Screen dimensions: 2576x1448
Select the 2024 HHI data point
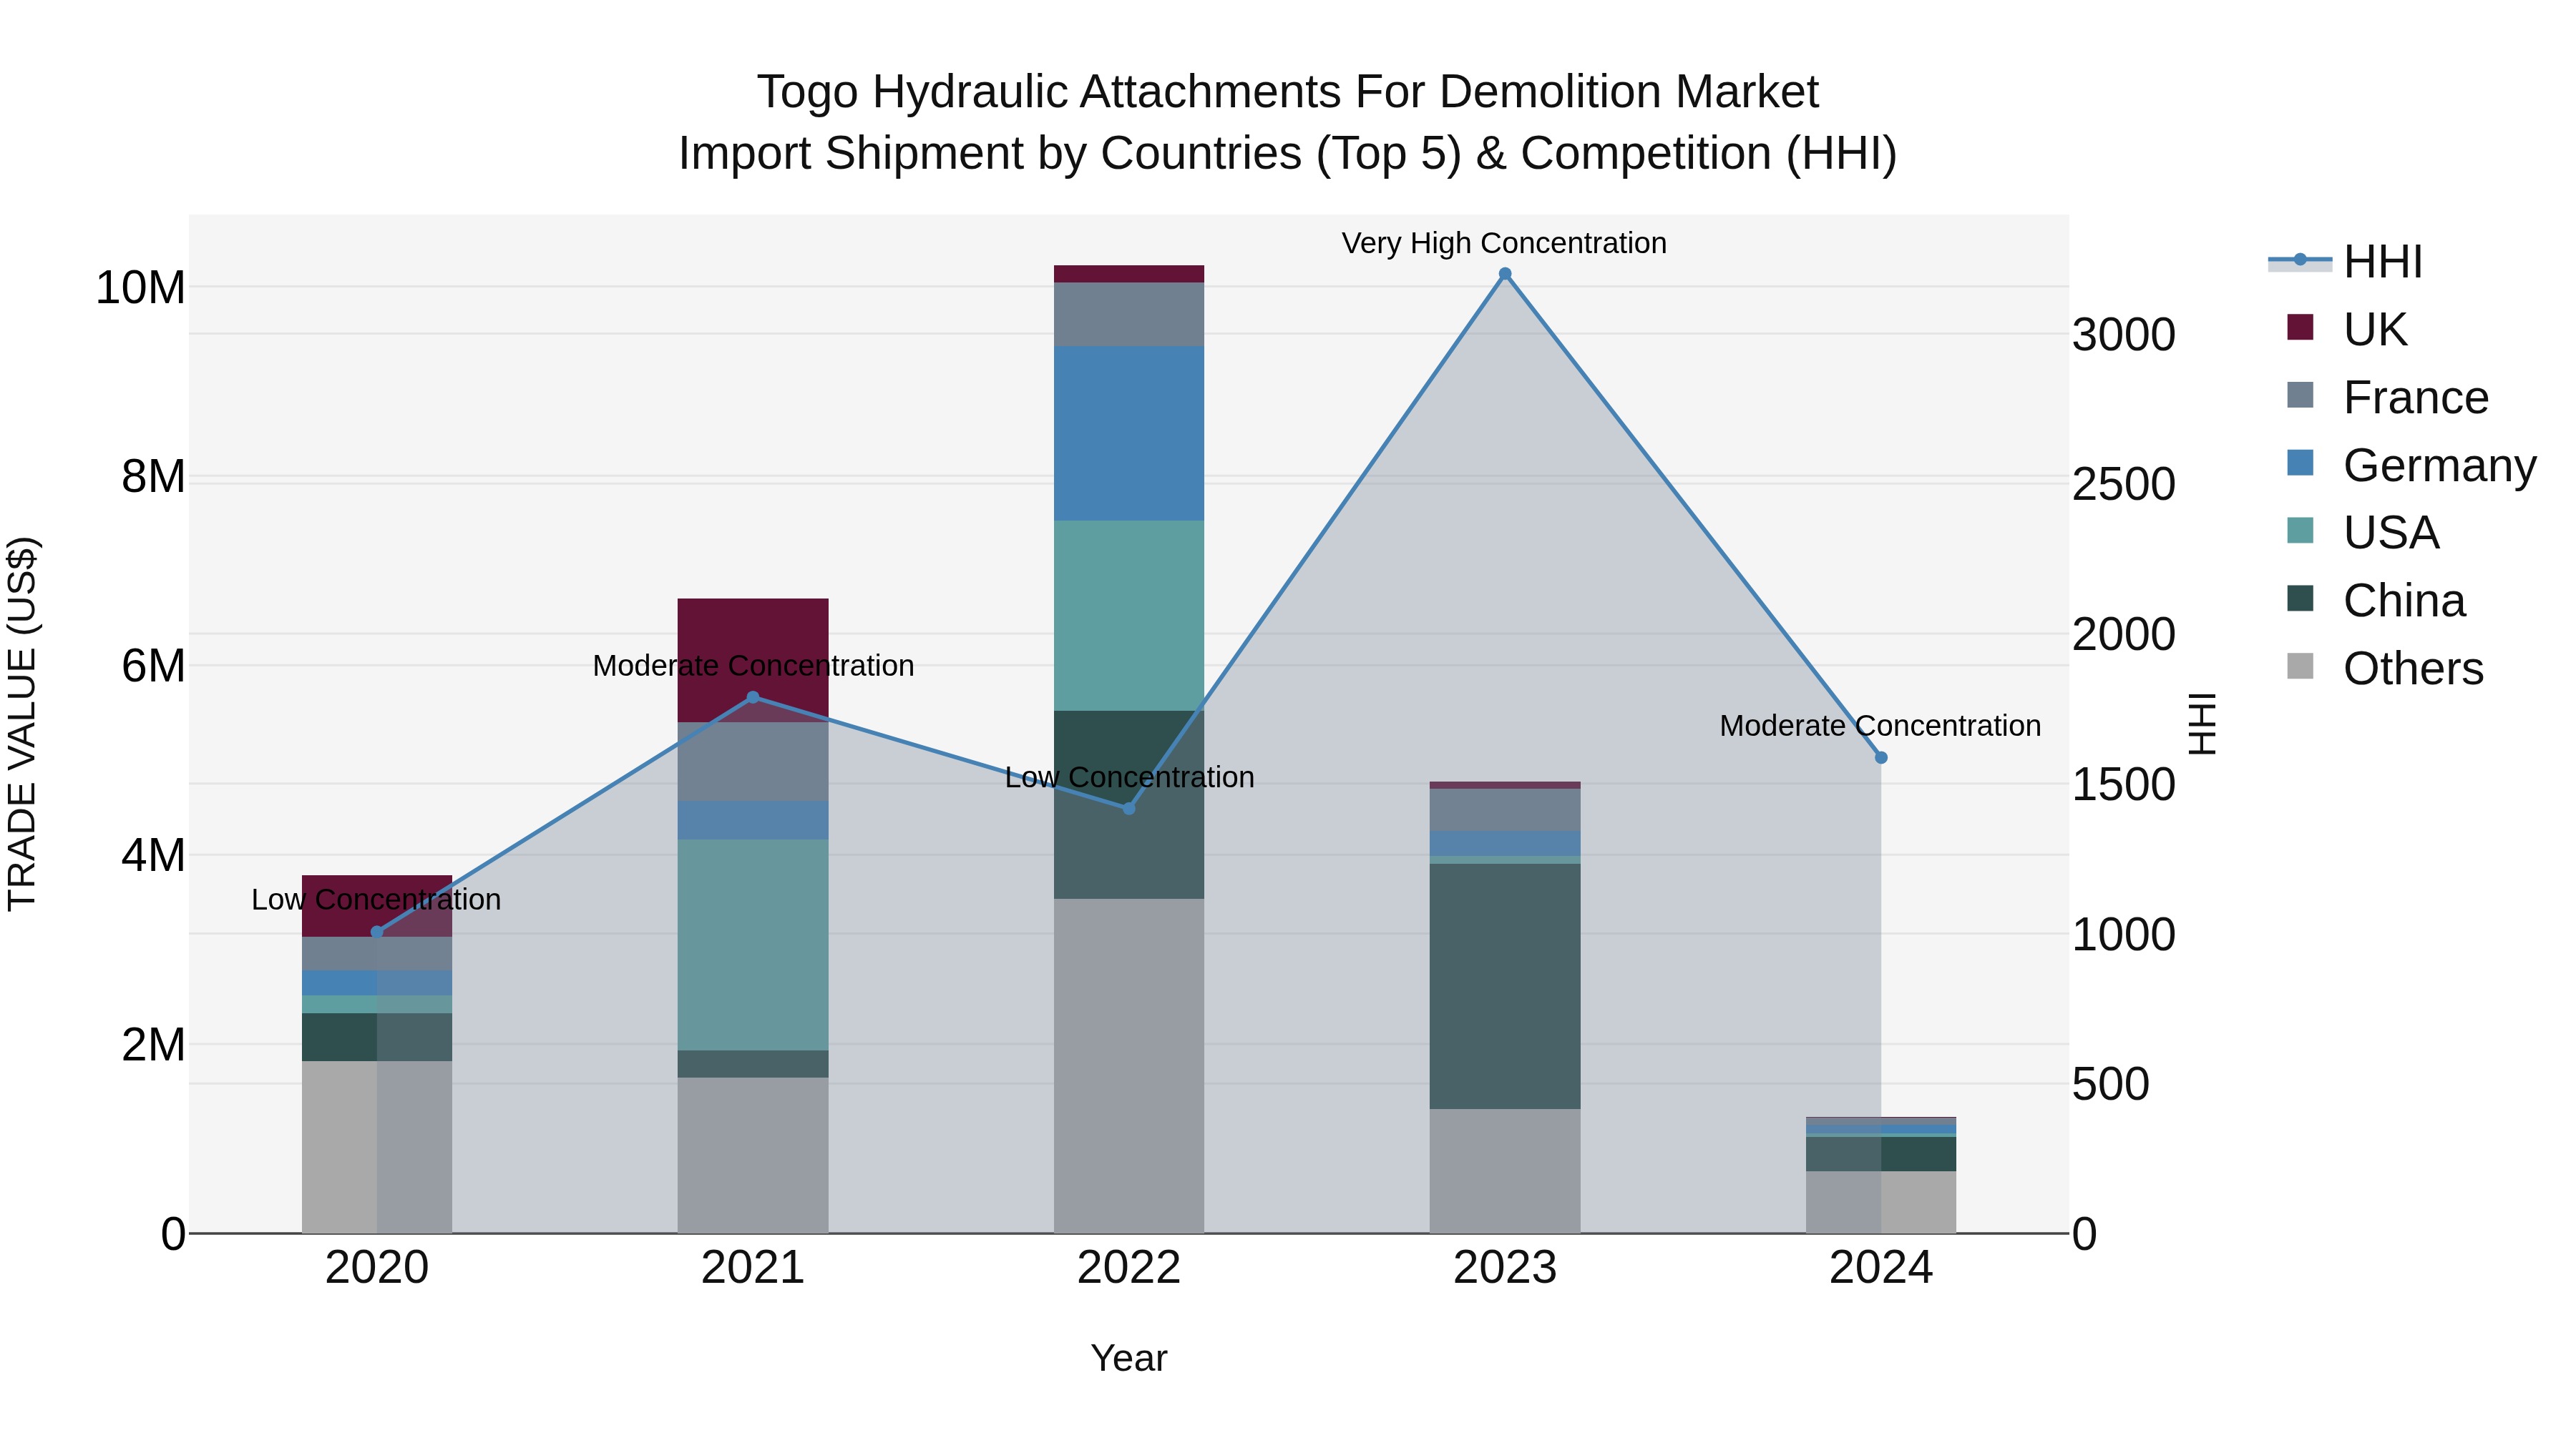(1881, 757)
